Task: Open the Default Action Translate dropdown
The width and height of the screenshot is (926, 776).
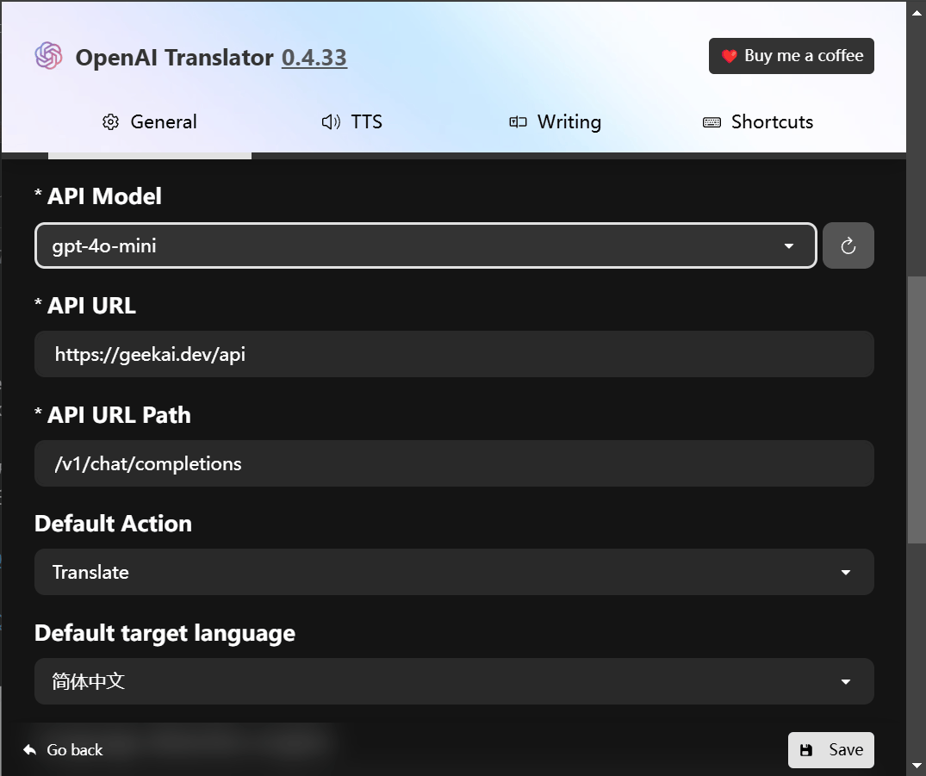Action: 454,572
